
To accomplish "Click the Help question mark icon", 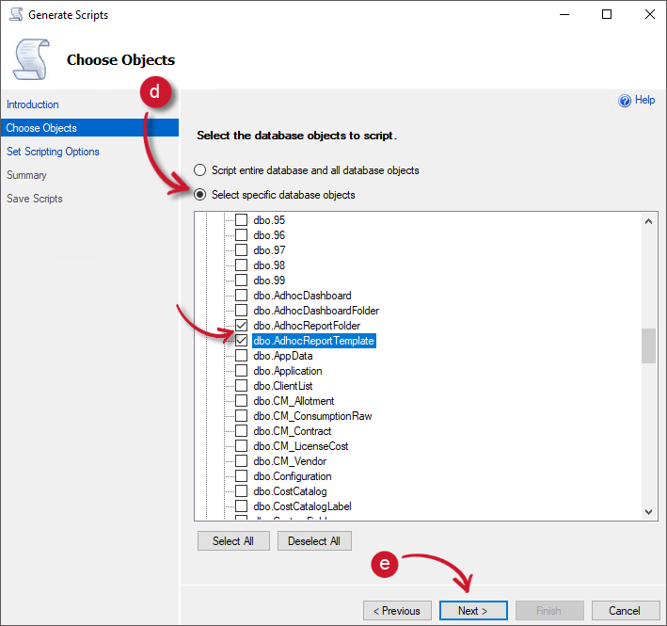I will click(x=625, y=101).
